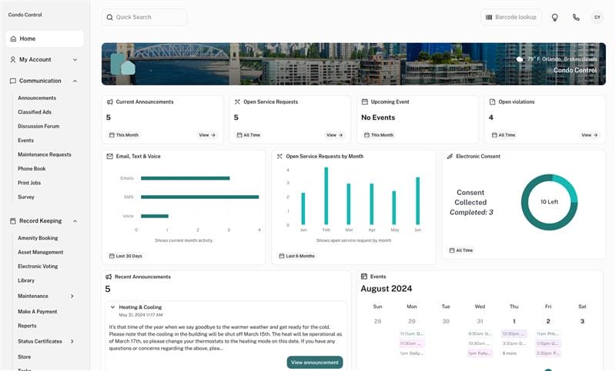Click the Electronic Consent donut chart
This screenshot has height=371, width=616.
[x=548, y=202]
